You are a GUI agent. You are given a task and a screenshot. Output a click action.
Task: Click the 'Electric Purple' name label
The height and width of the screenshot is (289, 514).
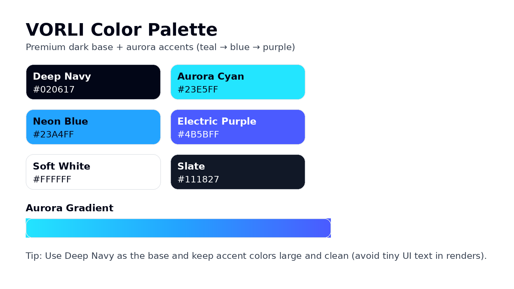[217, 121]
